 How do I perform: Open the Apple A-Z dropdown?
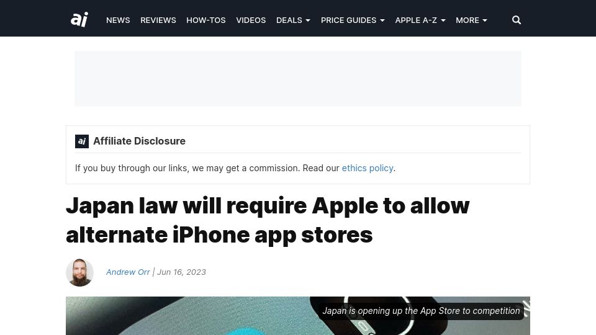tap(420, 20)
